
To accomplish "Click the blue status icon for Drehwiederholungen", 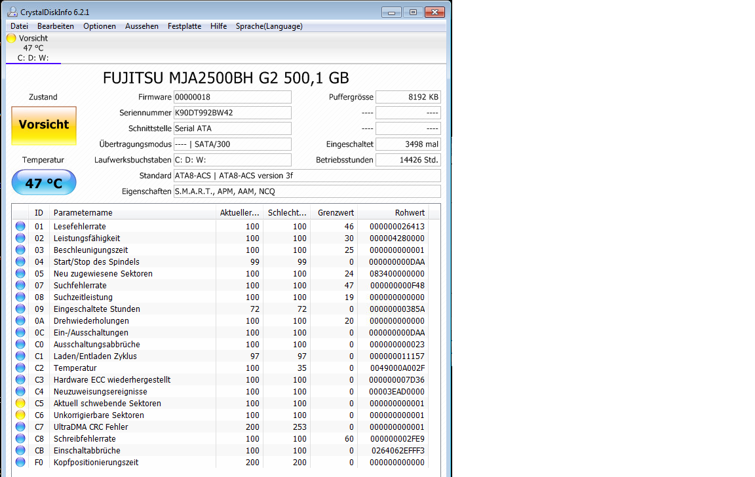I will pyautogui.click(x=20, y=320).
